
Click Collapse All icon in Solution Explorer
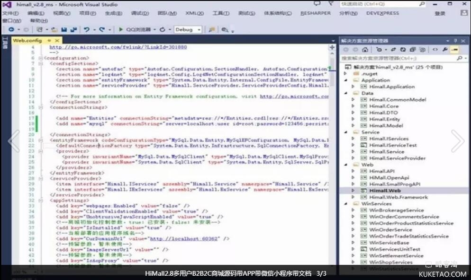(412, 50)
